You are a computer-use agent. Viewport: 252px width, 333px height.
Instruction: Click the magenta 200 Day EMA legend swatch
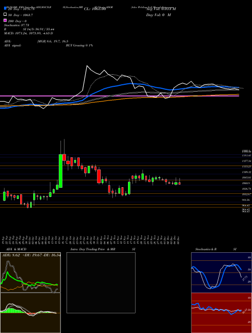[5, 20]
